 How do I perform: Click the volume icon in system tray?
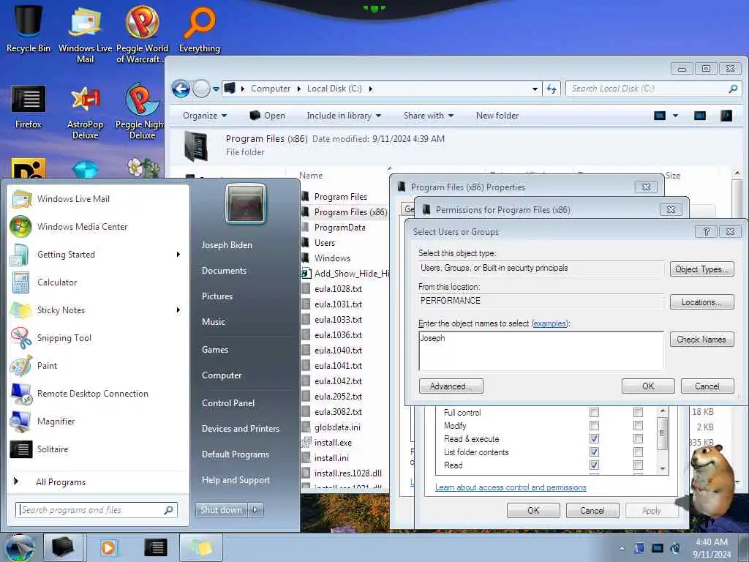(x=675, y=548)
